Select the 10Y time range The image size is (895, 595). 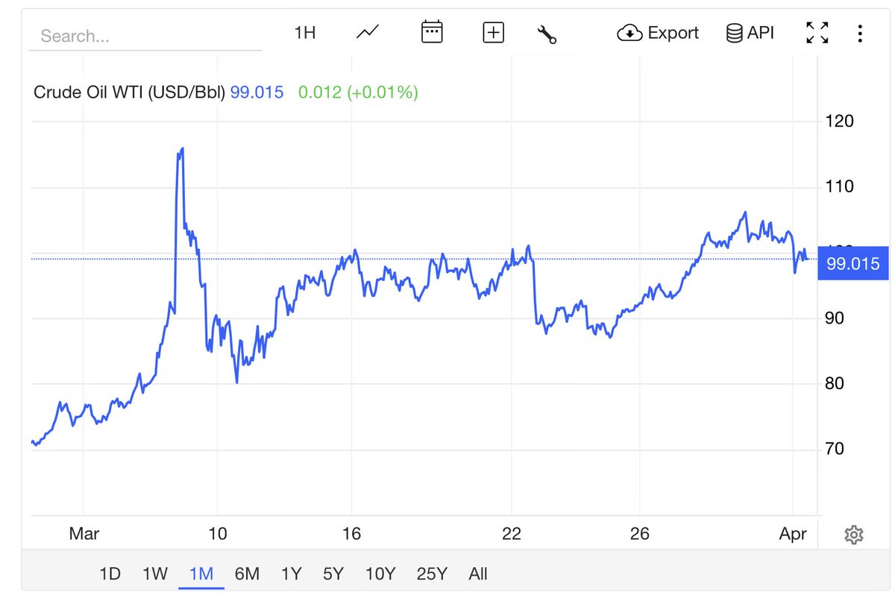coord(380,573)
